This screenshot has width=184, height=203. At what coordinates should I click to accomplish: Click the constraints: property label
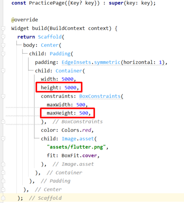59,96
